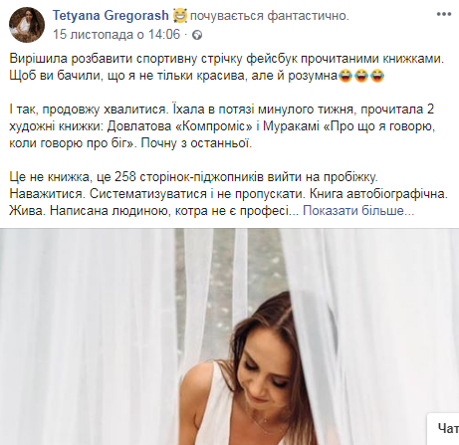Screen dimensions: 459x445
Task: Click middle laughing emoji after "розумна"
Action: [361, 77]
